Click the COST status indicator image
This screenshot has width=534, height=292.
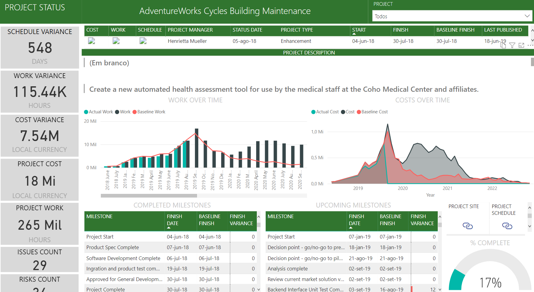coord(91,41)
